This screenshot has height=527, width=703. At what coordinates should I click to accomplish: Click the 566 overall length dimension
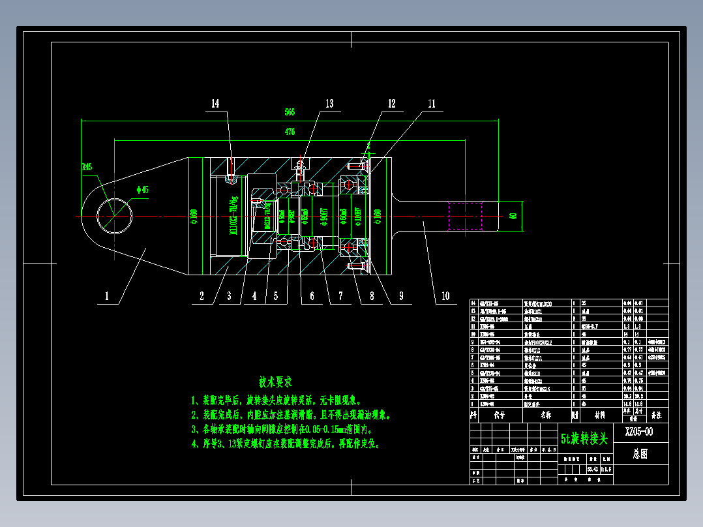tap(290, 112)
